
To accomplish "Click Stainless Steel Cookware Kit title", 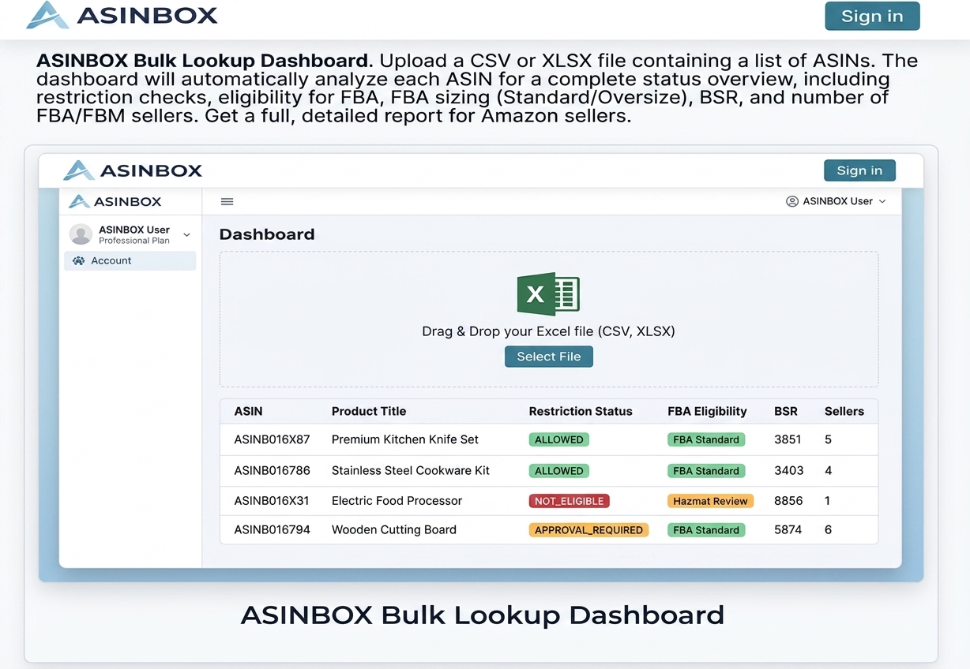I will coord(411,470).
